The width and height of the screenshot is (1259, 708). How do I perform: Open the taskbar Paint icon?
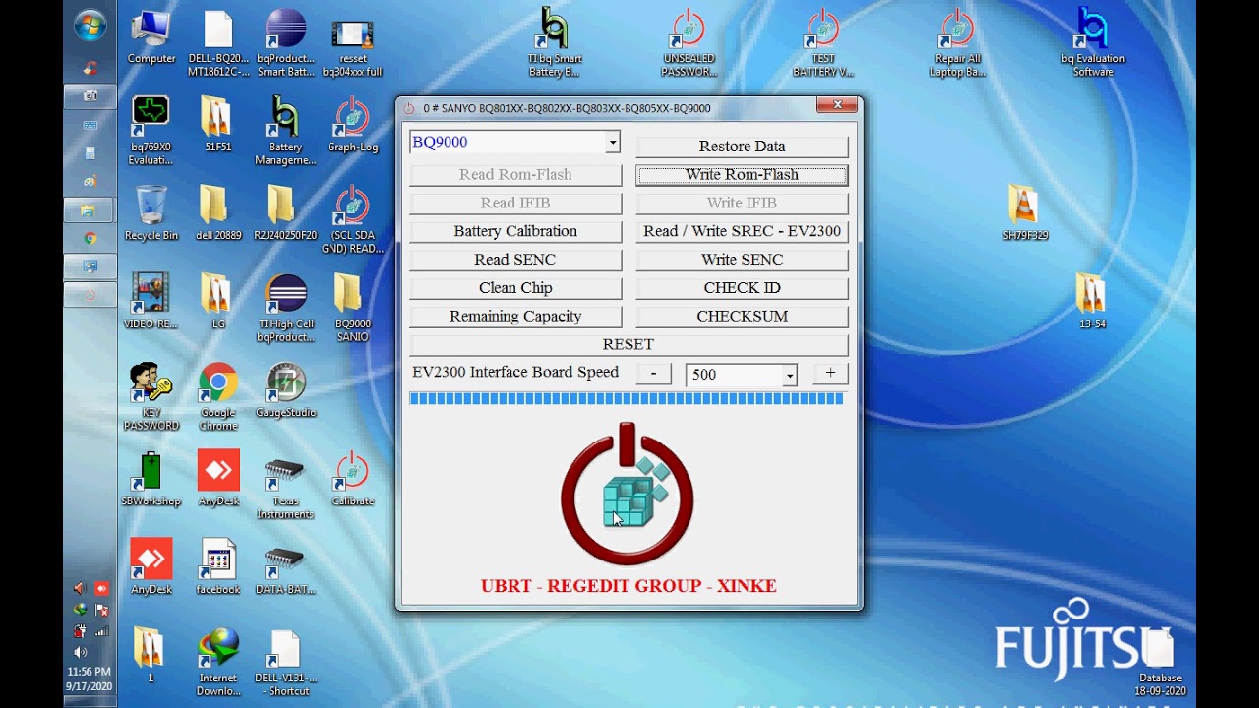[x=90, y=182]
